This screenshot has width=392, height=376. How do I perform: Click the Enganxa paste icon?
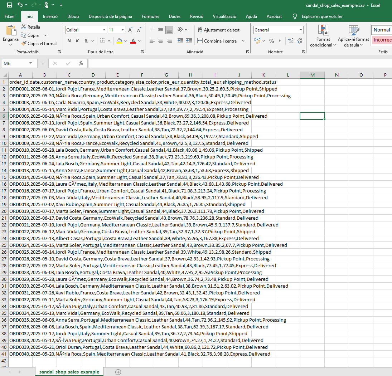pyautogui.click(x=11, y=30)
